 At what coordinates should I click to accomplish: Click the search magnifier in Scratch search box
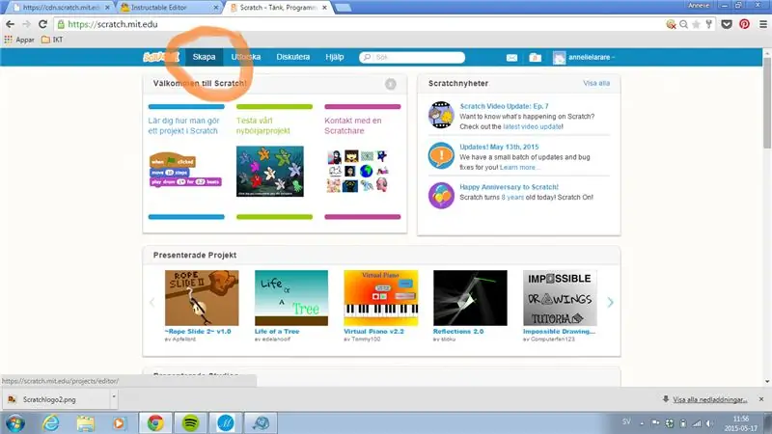pos(367,58)
